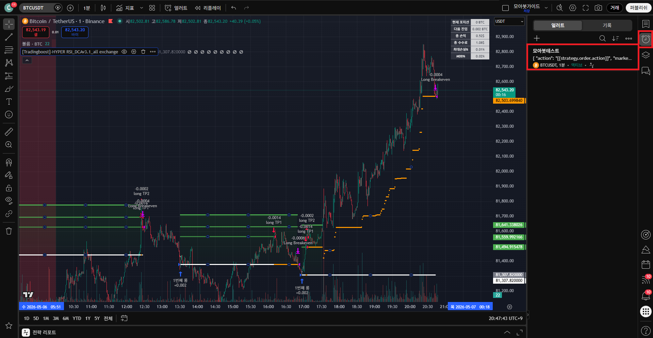Toggle lock all drawings
Image resolution: width=653 pixels, height=338 pixels.
click(x=9, y=188)
